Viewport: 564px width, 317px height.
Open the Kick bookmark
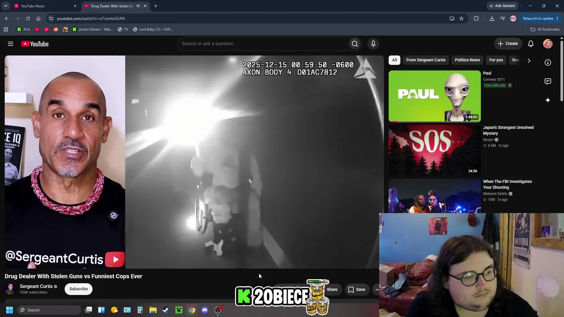point(24,29)
